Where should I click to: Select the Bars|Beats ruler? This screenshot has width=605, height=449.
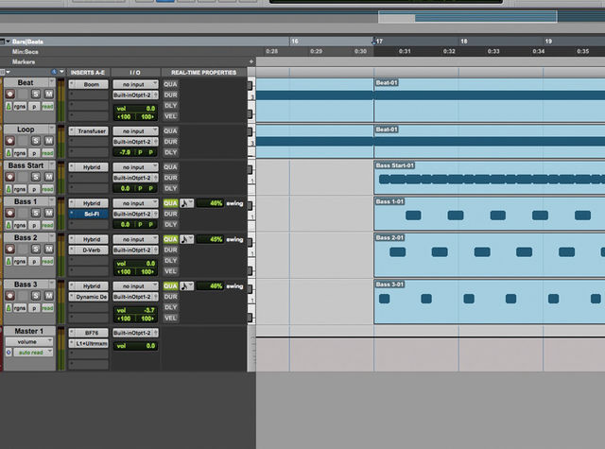(27, 42)
